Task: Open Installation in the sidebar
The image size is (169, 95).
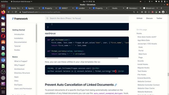Action: [x=19, y=38]
